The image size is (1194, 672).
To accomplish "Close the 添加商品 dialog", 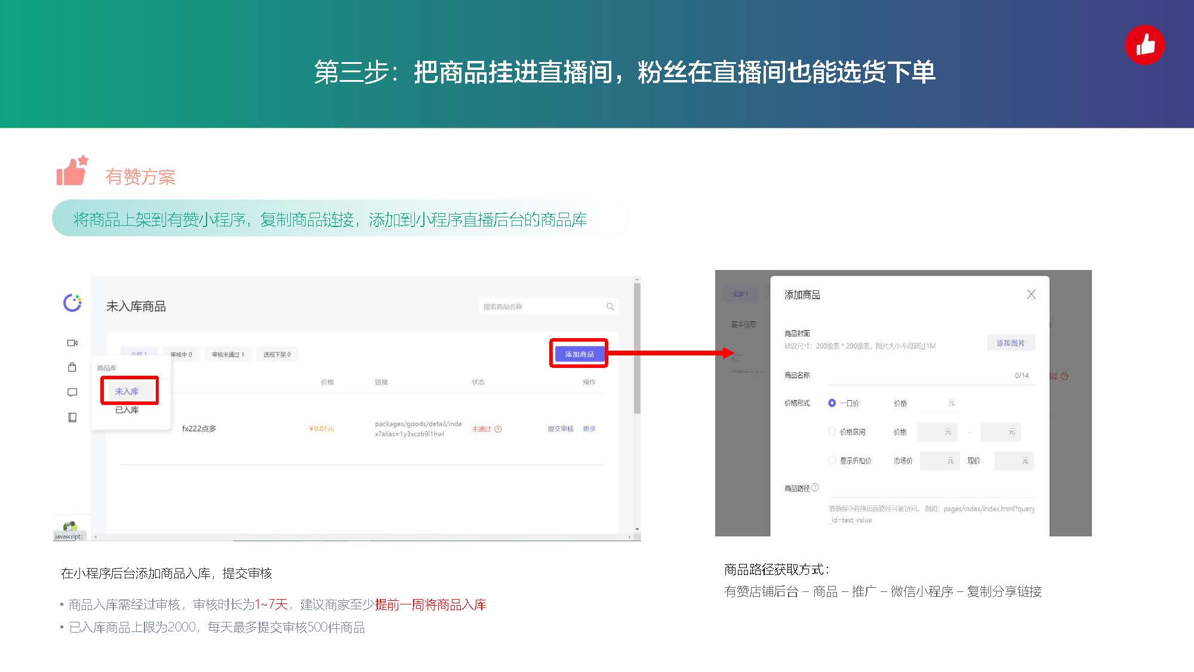I will [x=1031, y=294].
